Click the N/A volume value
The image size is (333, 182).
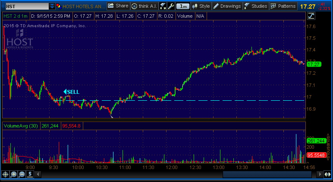[x=200, y=16]
